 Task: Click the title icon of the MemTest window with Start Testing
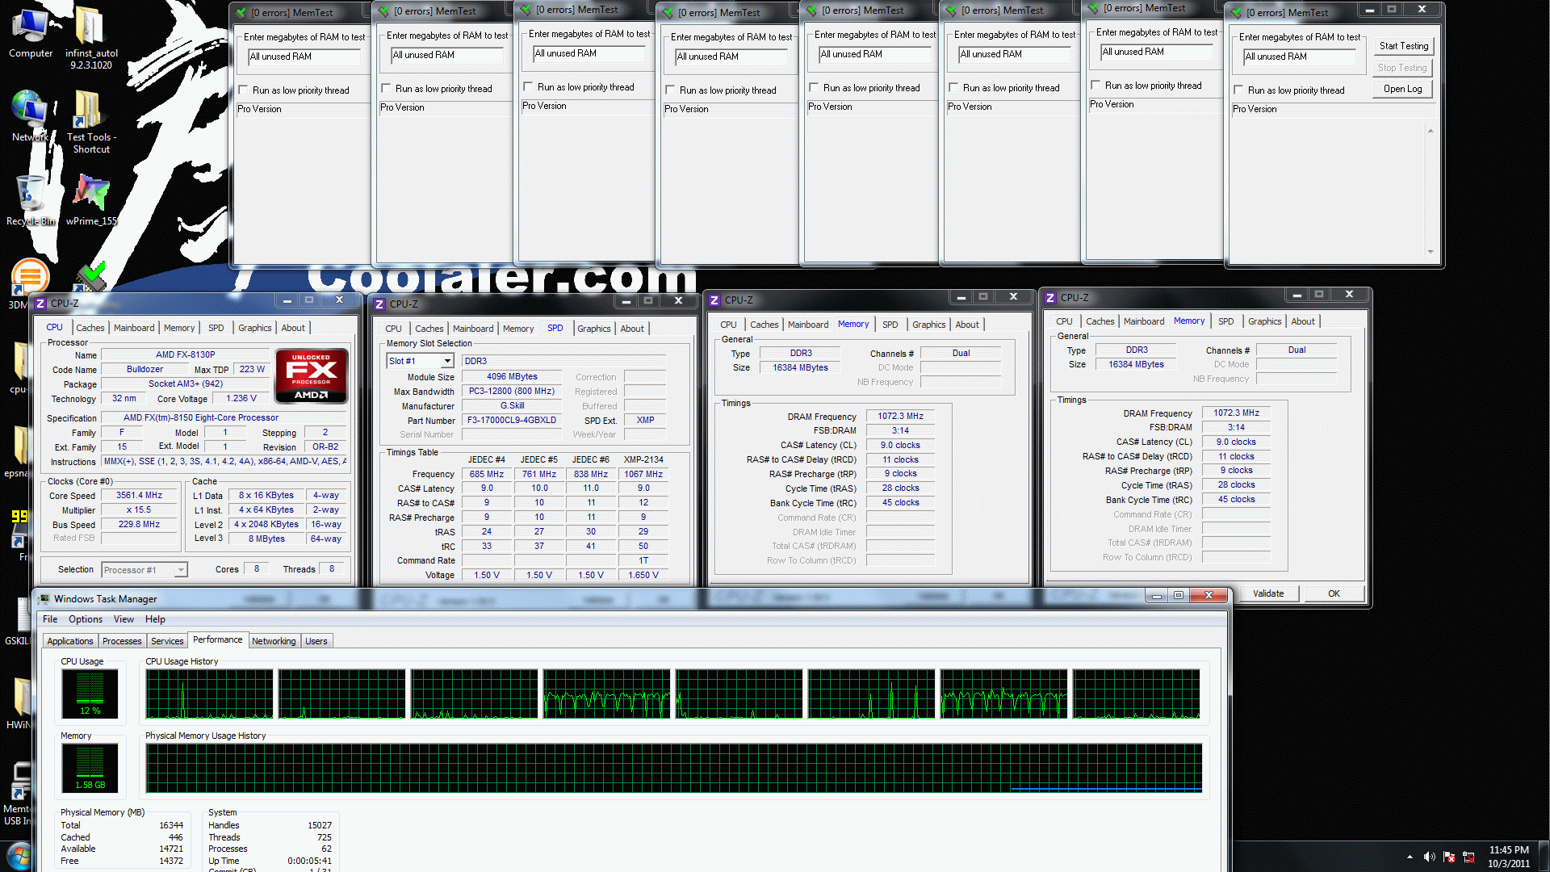[x=1235, y=12]
